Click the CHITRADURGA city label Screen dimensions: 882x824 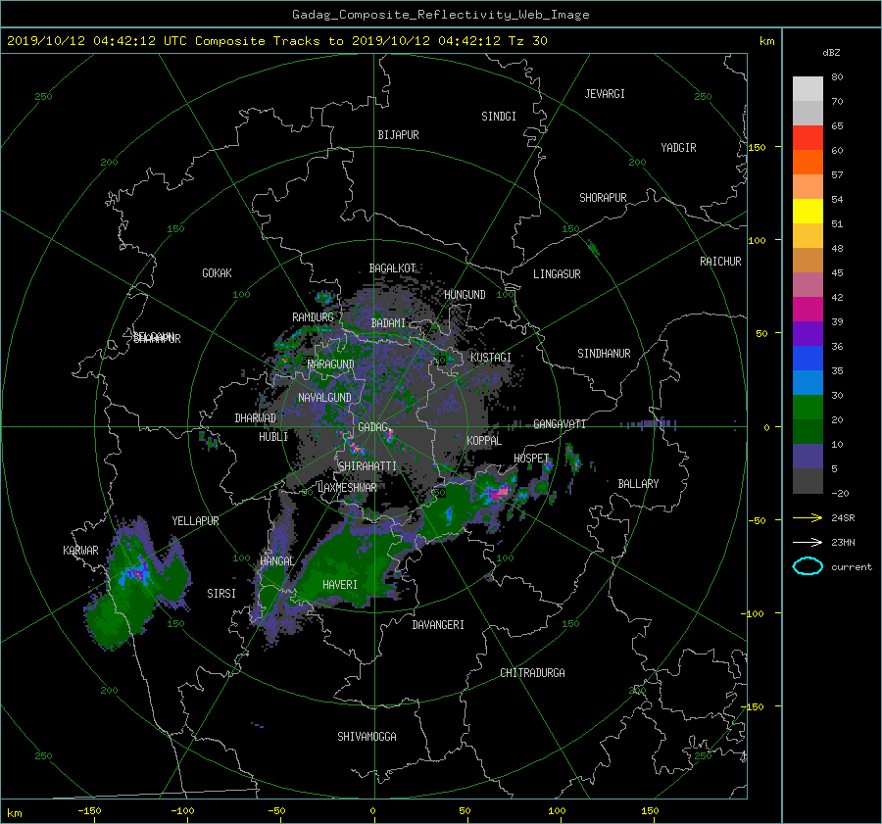(533, 673)
